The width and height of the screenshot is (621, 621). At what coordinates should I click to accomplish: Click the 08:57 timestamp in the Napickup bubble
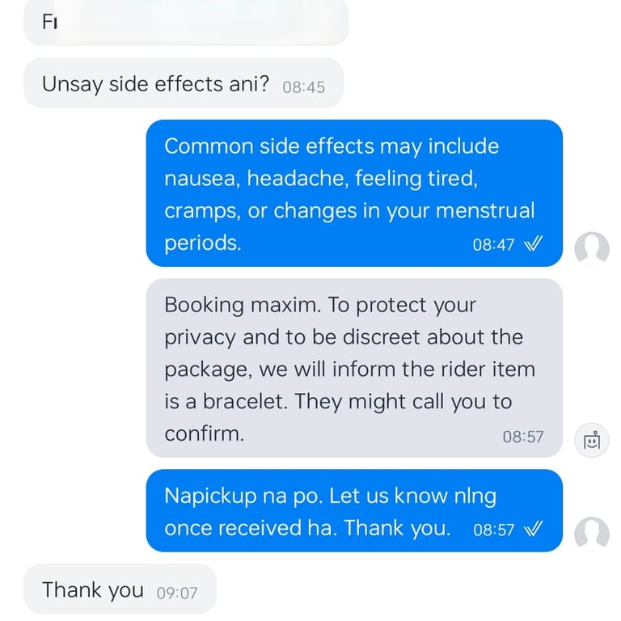point(493,530)
